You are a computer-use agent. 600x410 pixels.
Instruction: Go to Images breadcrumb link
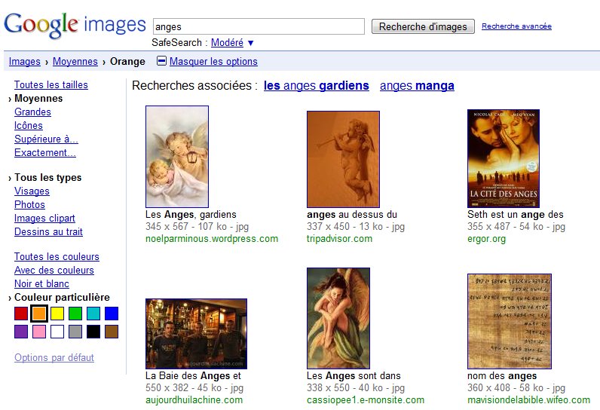tap(24, 61)
